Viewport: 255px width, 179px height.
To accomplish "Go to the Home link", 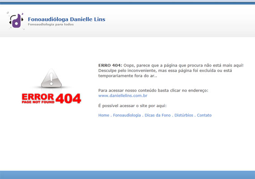I will click(x=104, y=115).
